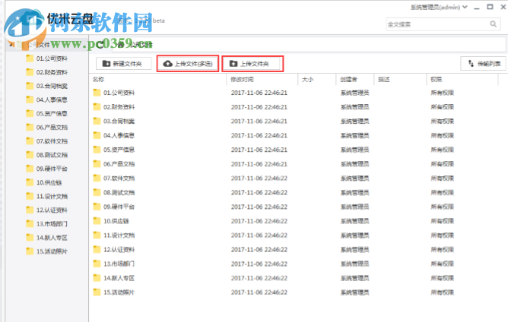Sort by the 修改时间 column header
508x322 pixels.
(242, 79)
